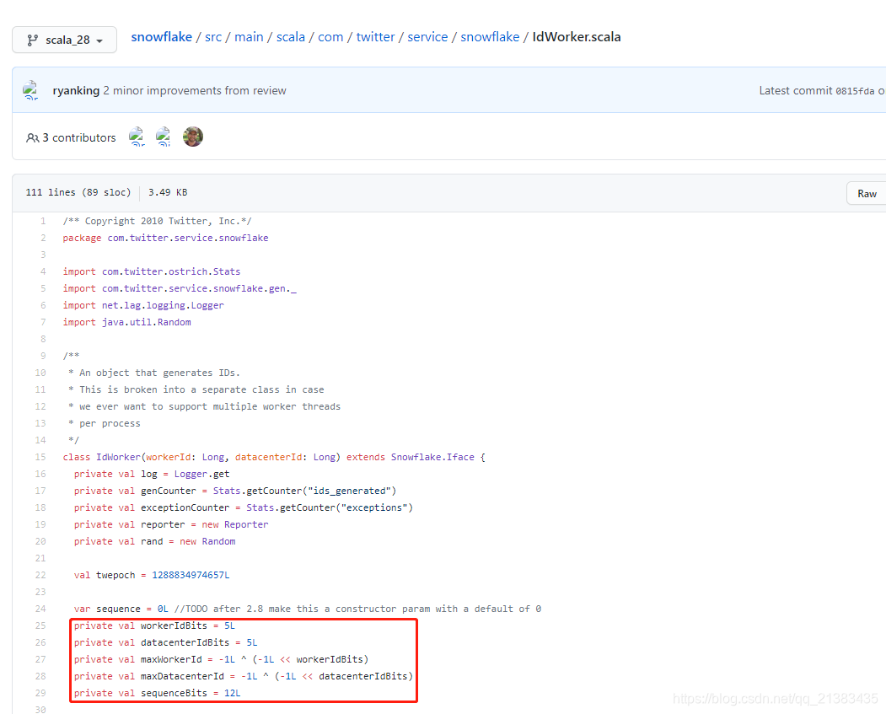Open the service folder breadcrumb
This screenshot has width=886, height=714.
click(427, 37)
